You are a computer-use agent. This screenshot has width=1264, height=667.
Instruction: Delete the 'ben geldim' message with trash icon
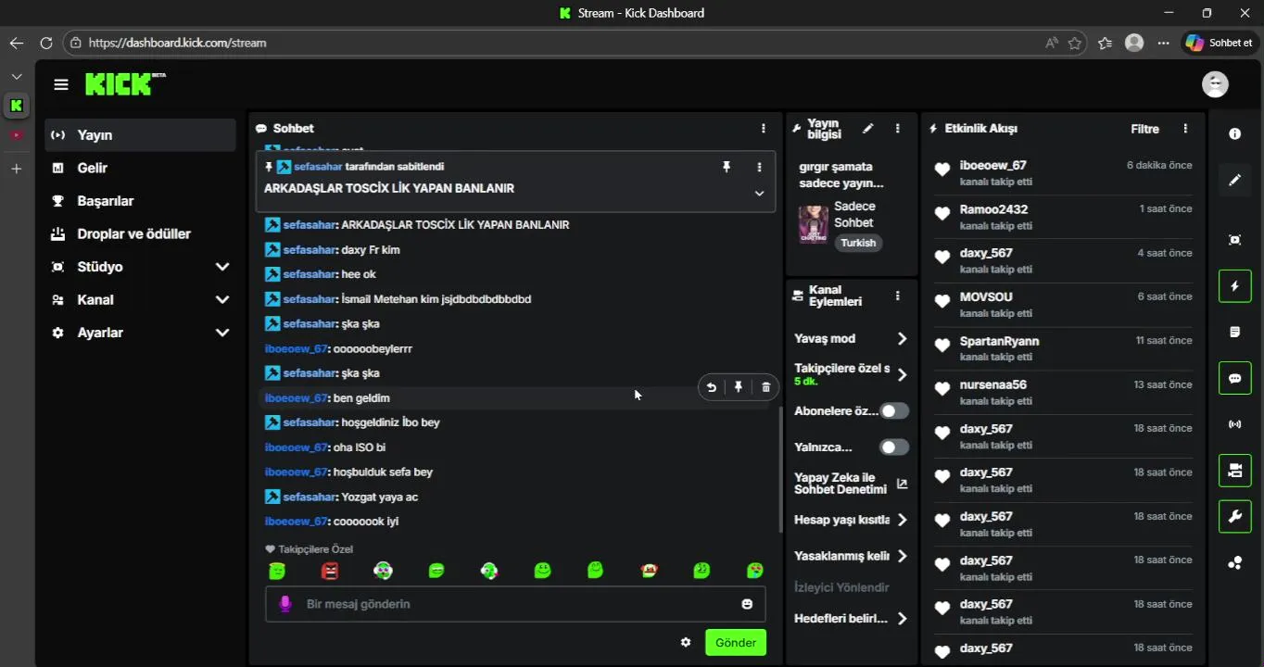click(x=765, y=387)
